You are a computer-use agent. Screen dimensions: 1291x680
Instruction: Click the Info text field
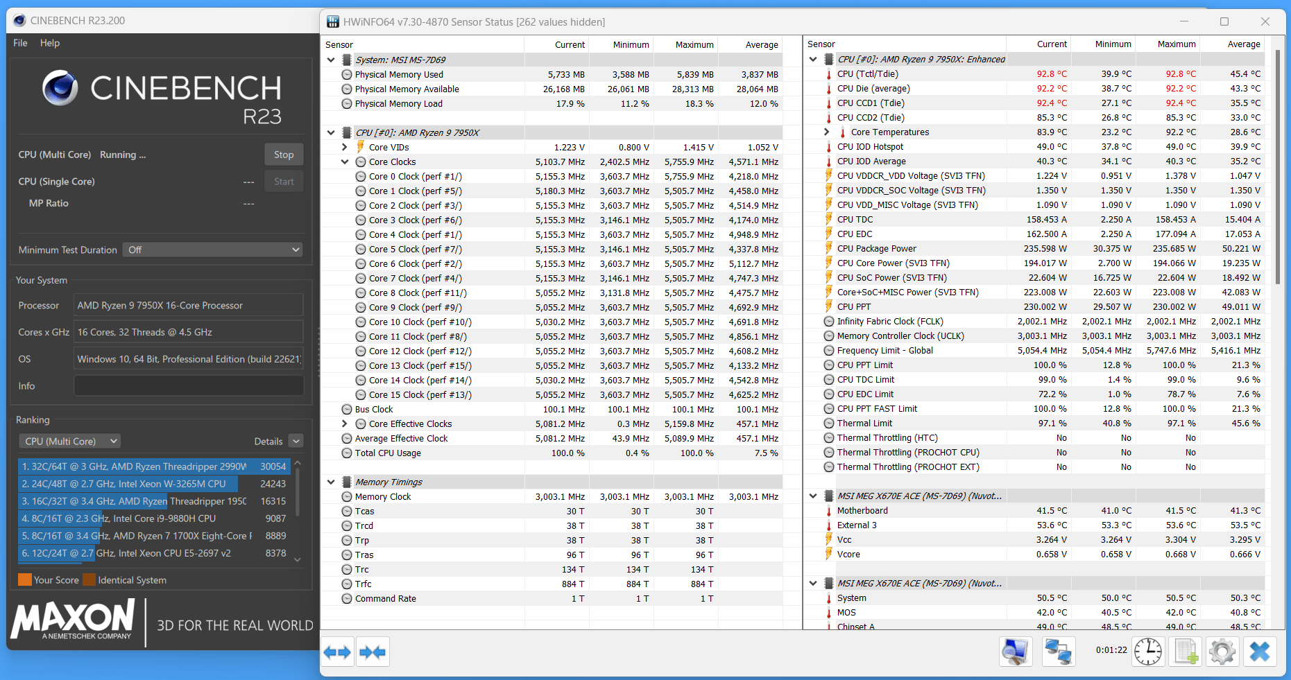click(x=188, y=386)
